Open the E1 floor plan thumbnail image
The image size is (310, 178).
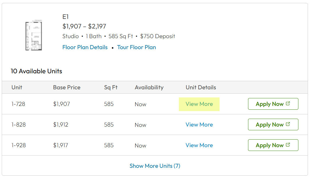click(x=34, y=35)
